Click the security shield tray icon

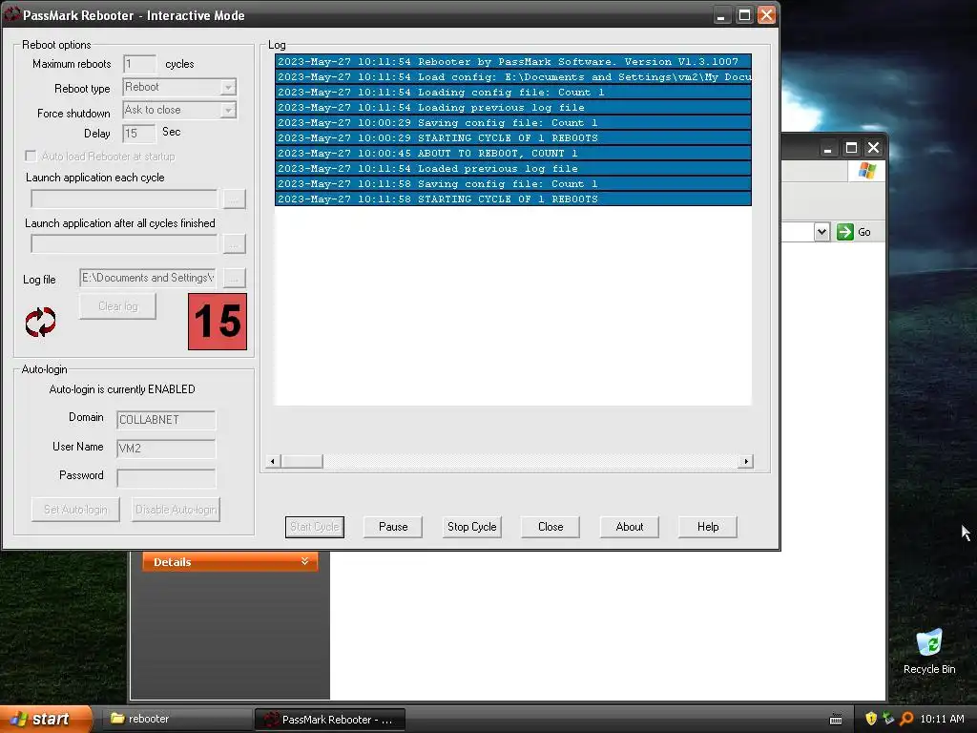(871, 719)
